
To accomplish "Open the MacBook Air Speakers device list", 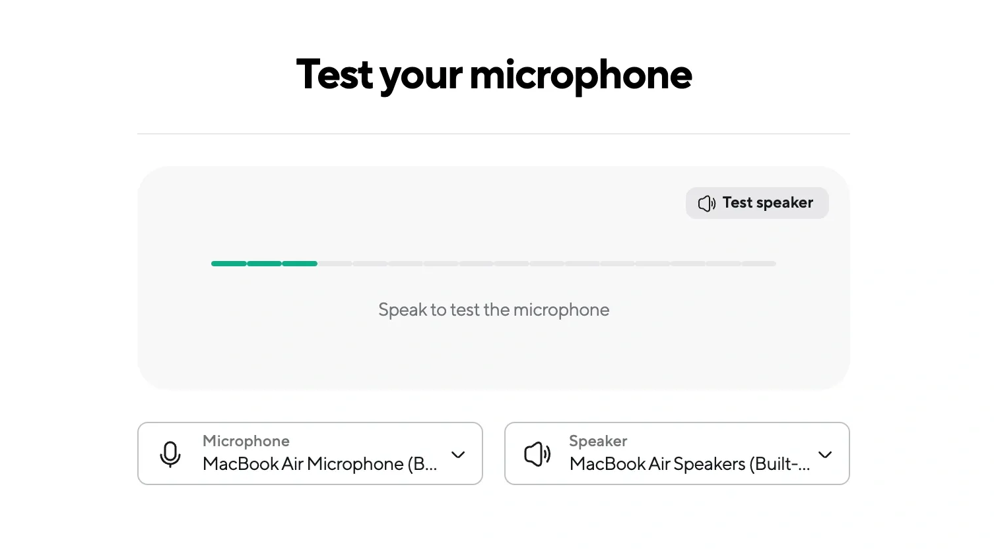I will [x=689, y=464].
